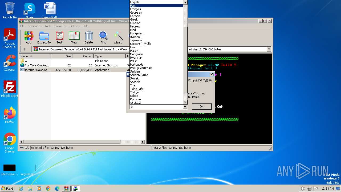This screenshot has width=341, height=192.
Task: Click the Delete toolbar icon
Action: click(89, 37)
